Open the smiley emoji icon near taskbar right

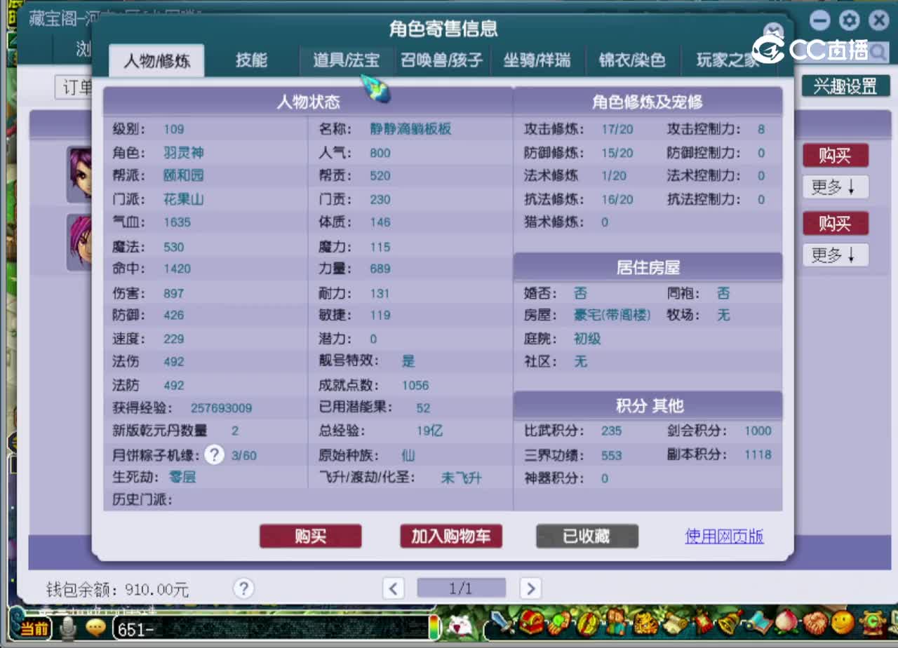click(840, 626)
